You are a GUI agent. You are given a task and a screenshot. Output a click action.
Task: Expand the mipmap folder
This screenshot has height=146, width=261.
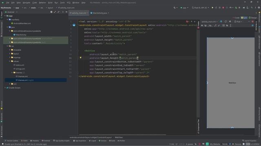point(10,58)
